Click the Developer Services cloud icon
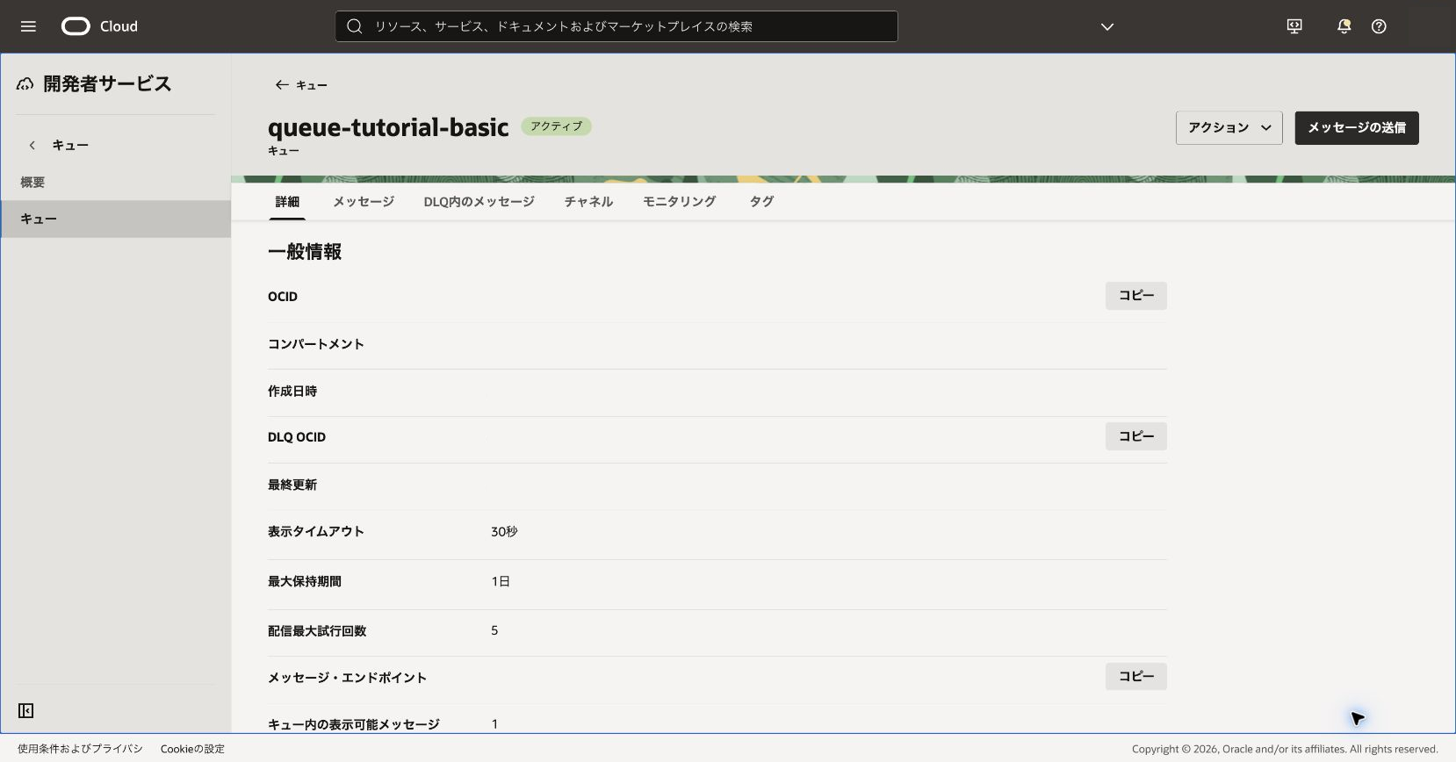The height and width of the screenshot is (762, 1456). tap(25, 84)
